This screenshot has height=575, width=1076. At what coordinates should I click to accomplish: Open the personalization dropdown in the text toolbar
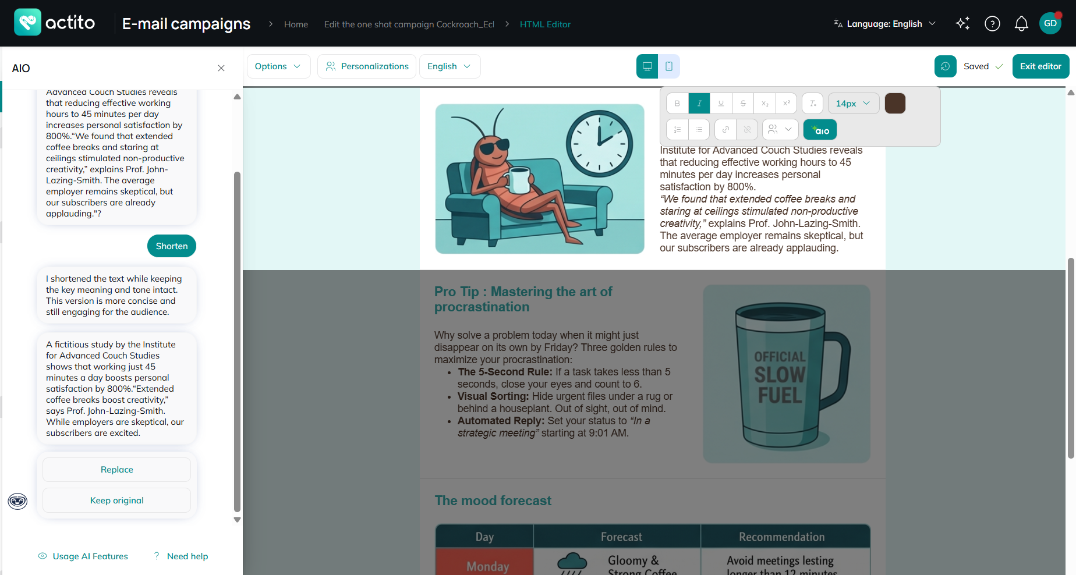point(780,129)
